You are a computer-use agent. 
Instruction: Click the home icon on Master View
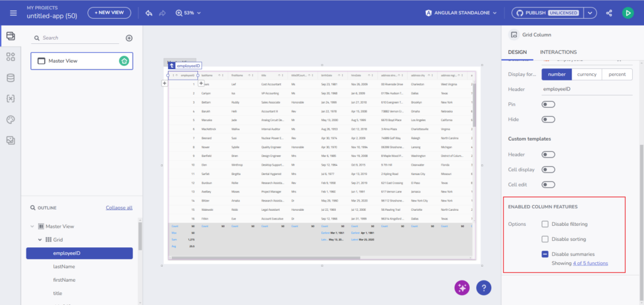pos(124,61)
